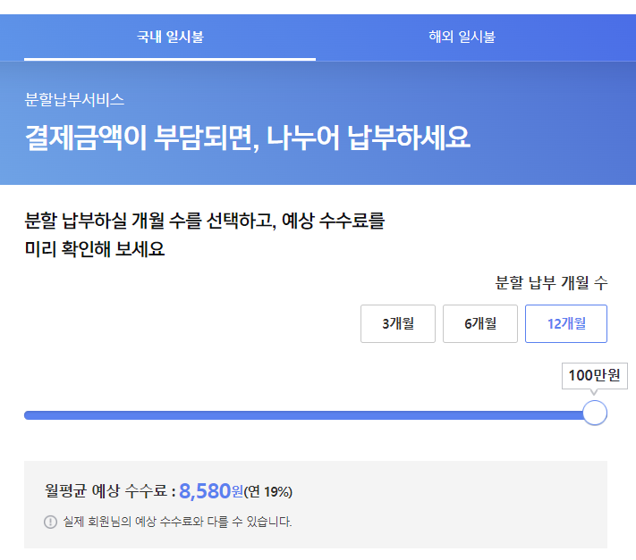Open the 해외 일시불 tab
The width and height of the screenshot is (636, 560).
pos(462,37)
